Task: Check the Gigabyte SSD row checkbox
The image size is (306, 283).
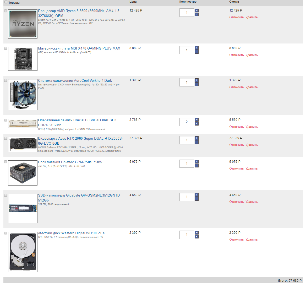Action: pyautogui.click(x=6, y=195)
